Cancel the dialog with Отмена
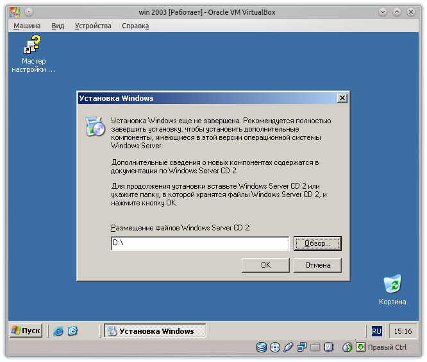 [317, 265]
